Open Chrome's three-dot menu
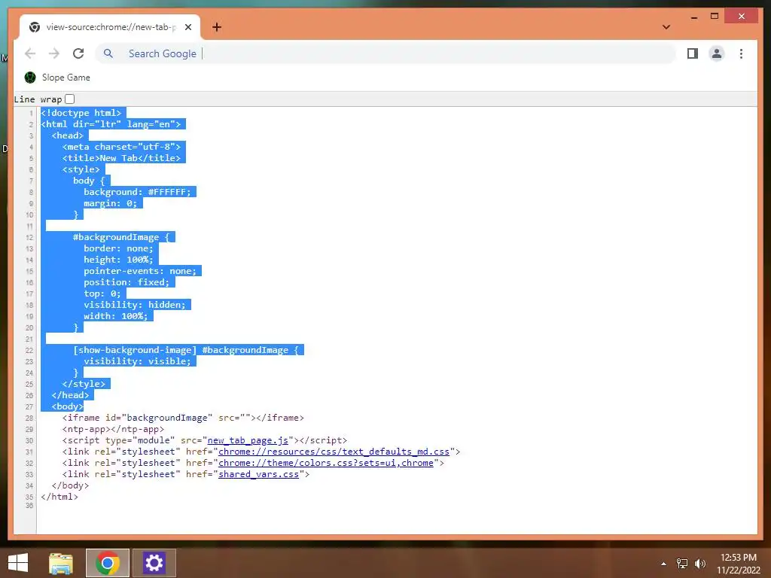Screen dimensions: 771x578 click(x=741, y=53)
